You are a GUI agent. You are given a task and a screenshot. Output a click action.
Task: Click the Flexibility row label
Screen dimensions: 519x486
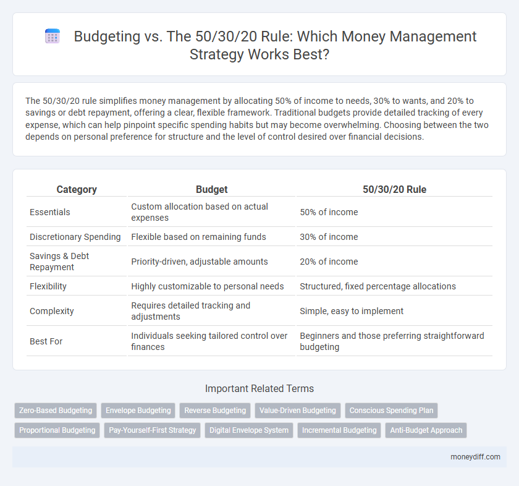(x=49, y=286)
